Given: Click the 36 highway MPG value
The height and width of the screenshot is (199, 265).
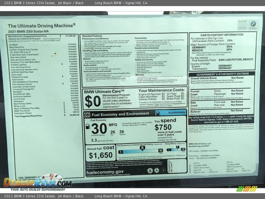Looking at the screenshot, I should (122, 132).
